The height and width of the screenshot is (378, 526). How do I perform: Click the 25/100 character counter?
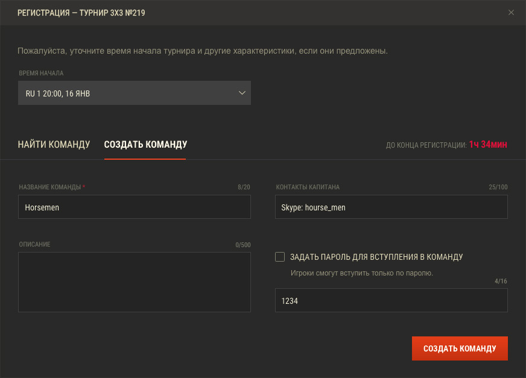[x=498, y=187]
